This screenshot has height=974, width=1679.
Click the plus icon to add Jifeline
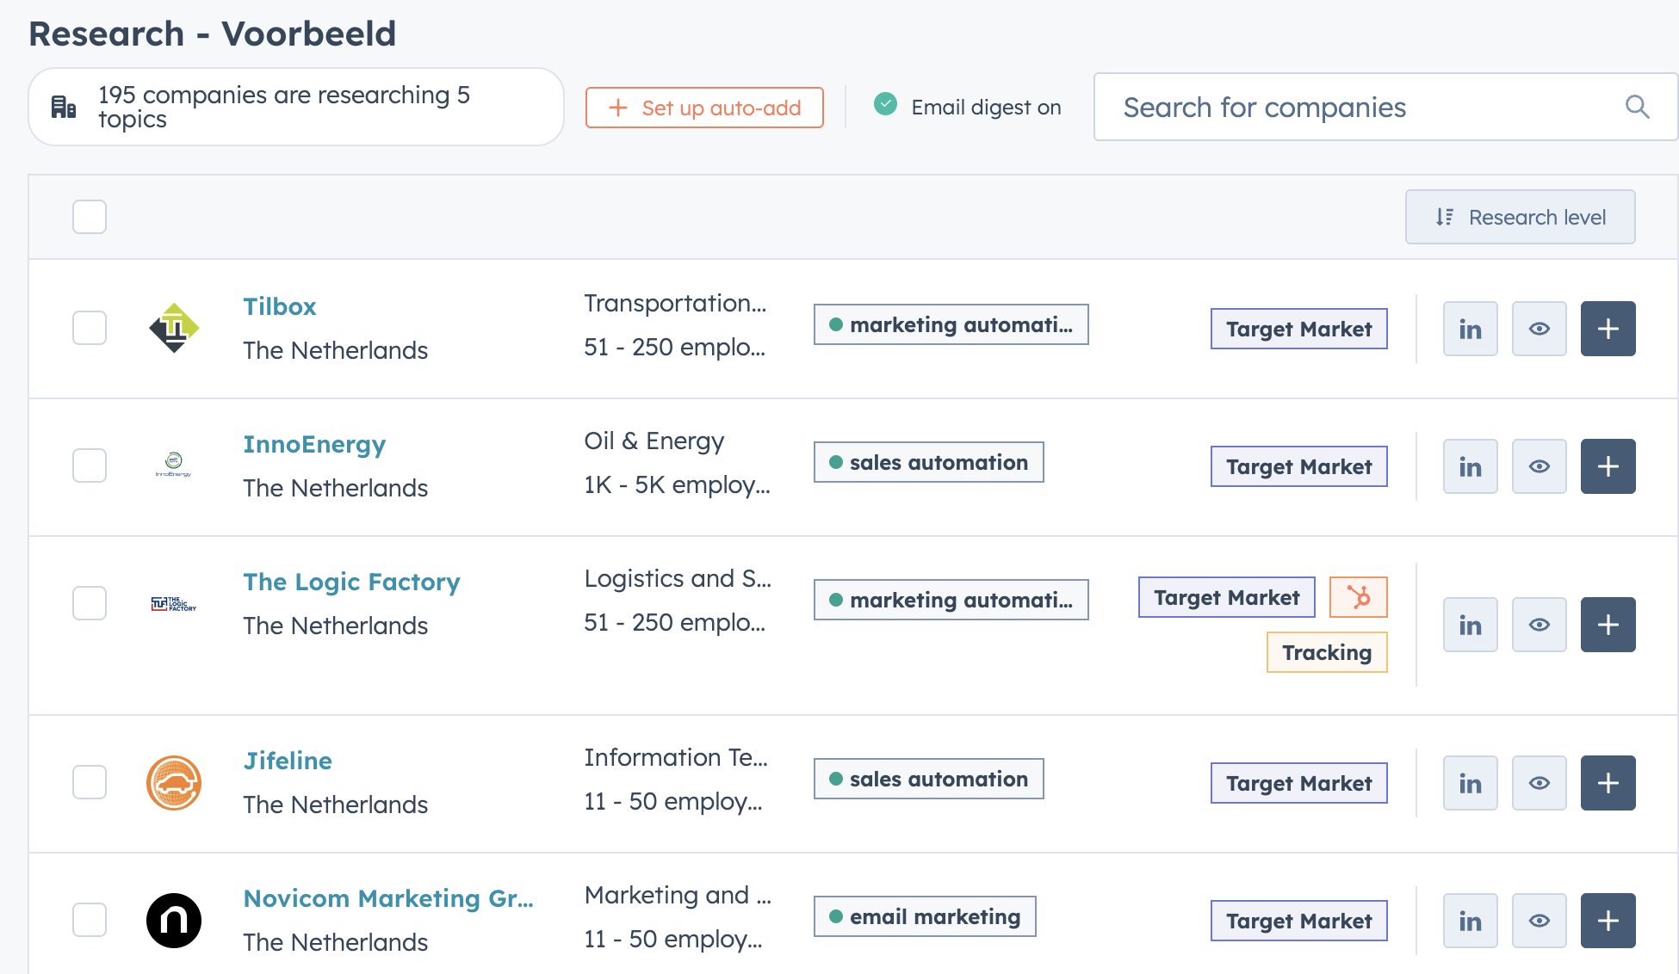click(x=1608, y=782)
